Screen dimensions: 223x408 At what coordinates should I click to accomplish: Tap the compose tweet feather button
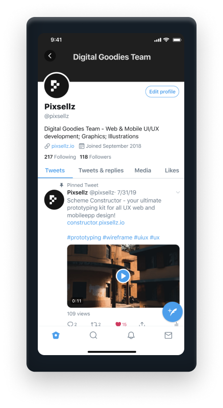(x=172, y=312)
